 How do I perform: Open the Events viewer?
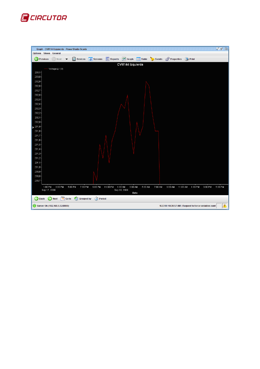[x=156, y=59]
